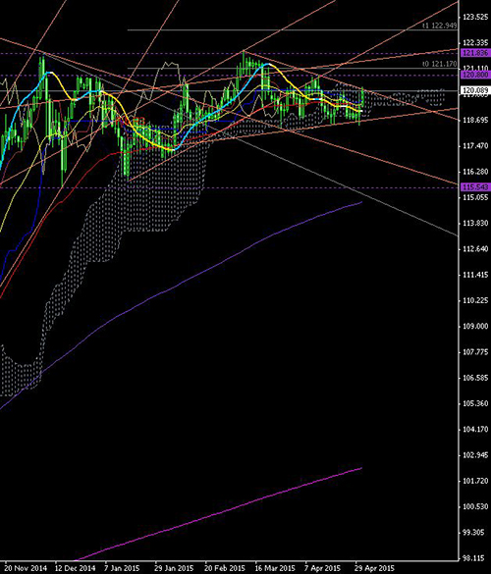Click the 100.530 price axis label
The height and width of the screenshot is (574, 491).
pos(475,507)
